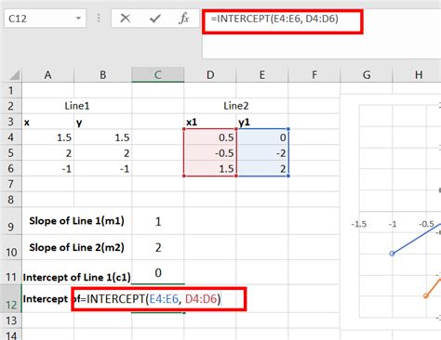The height and width of the screenshot is (340, 441).
Task: Select column G header
Action: (x=367, y=75)
